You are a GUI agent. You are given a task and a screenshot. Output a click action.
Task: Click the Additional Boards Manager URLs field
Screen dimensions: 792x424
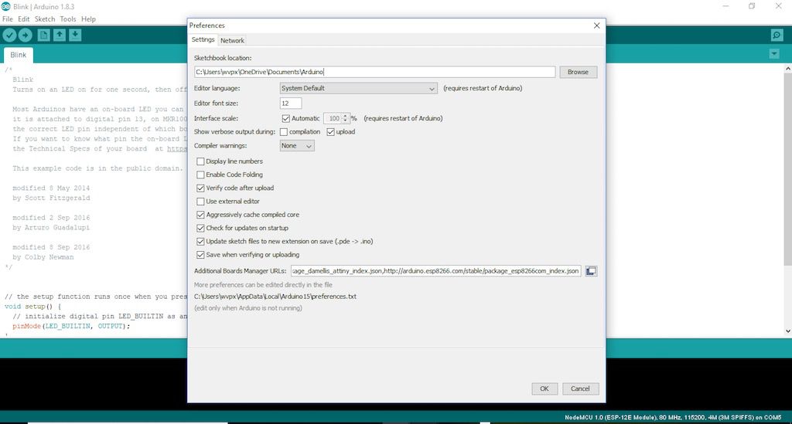pos(435,271)
